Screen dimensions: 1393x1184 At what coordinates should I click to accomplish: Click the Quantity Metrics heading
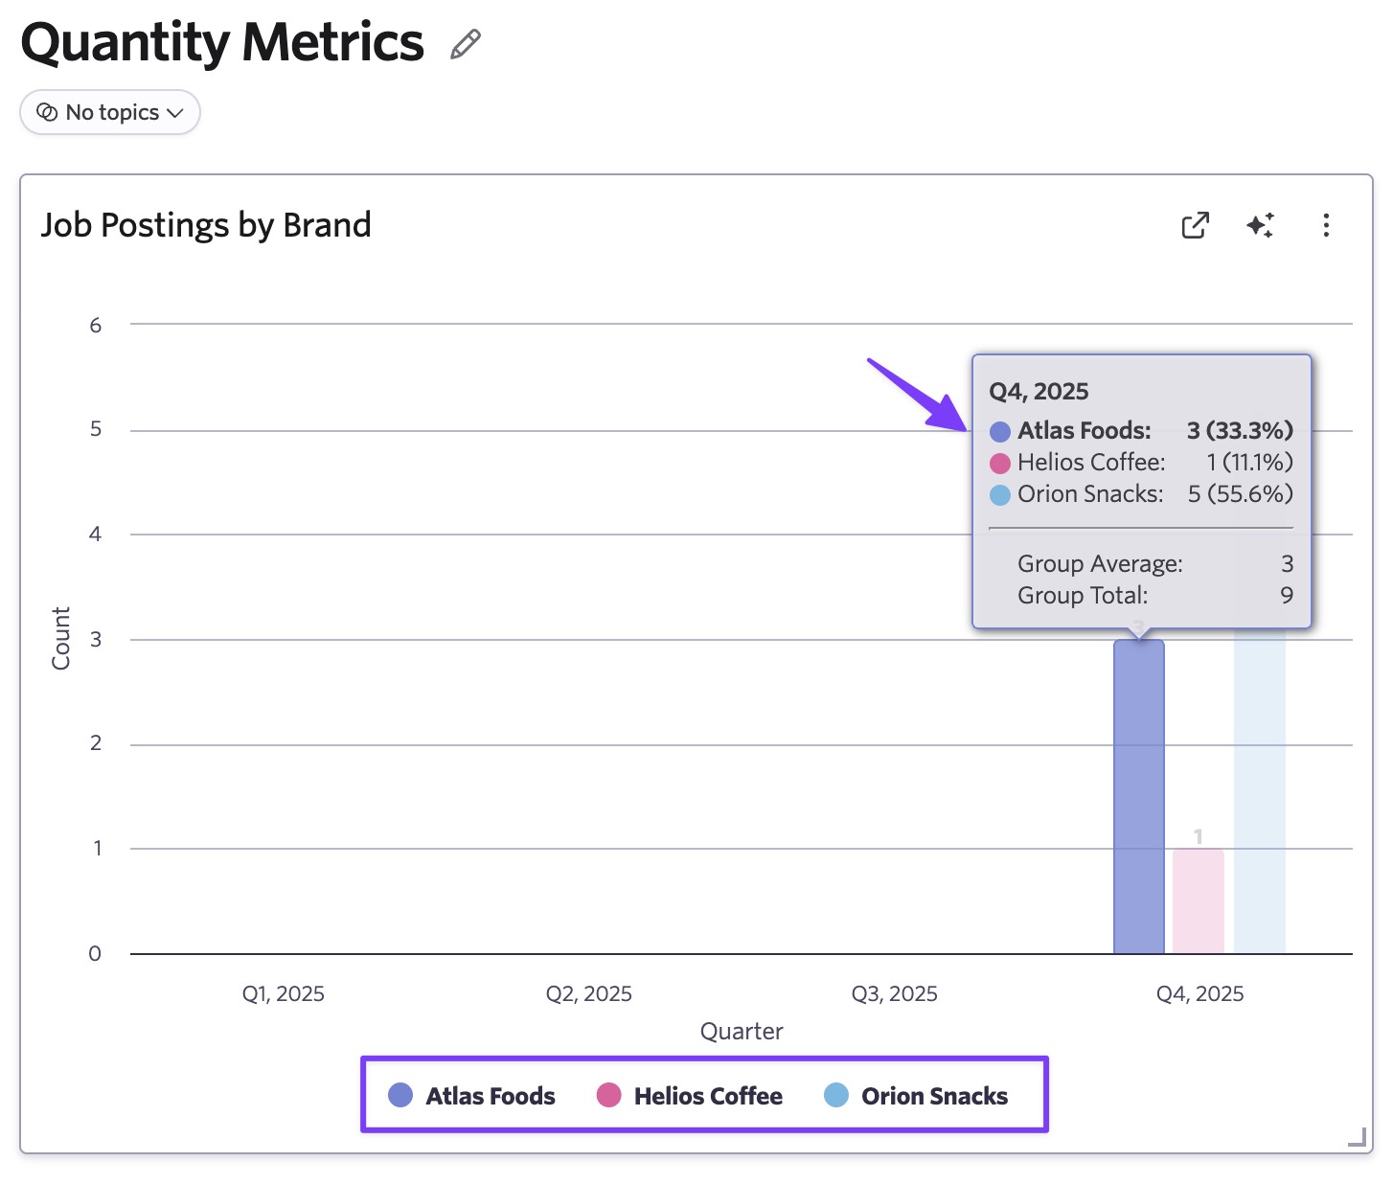(x=222, y=43)
